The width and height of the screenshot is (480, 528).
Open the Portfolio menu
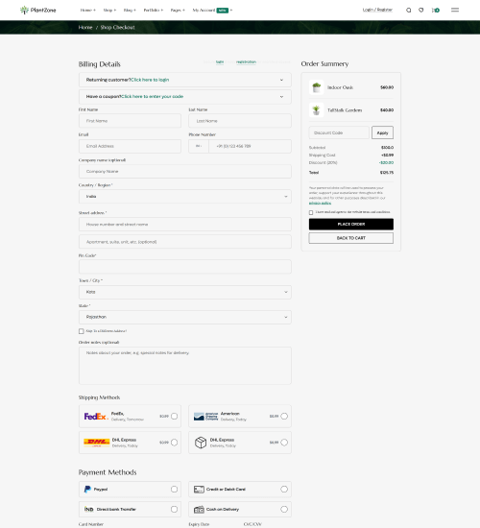(154, 11)
